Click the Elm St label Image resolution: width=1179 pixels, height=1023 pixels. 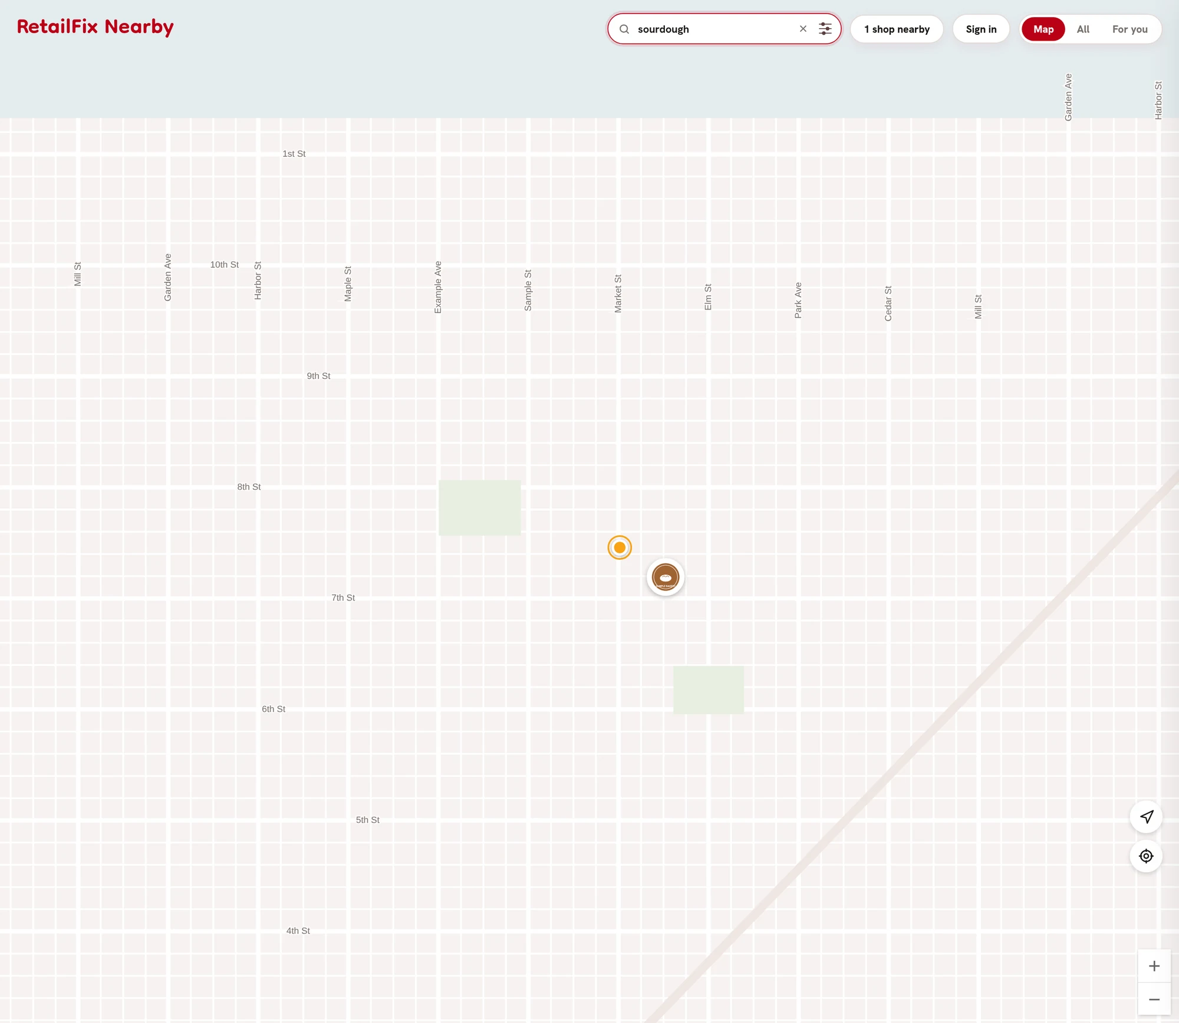tap(708, 297)
